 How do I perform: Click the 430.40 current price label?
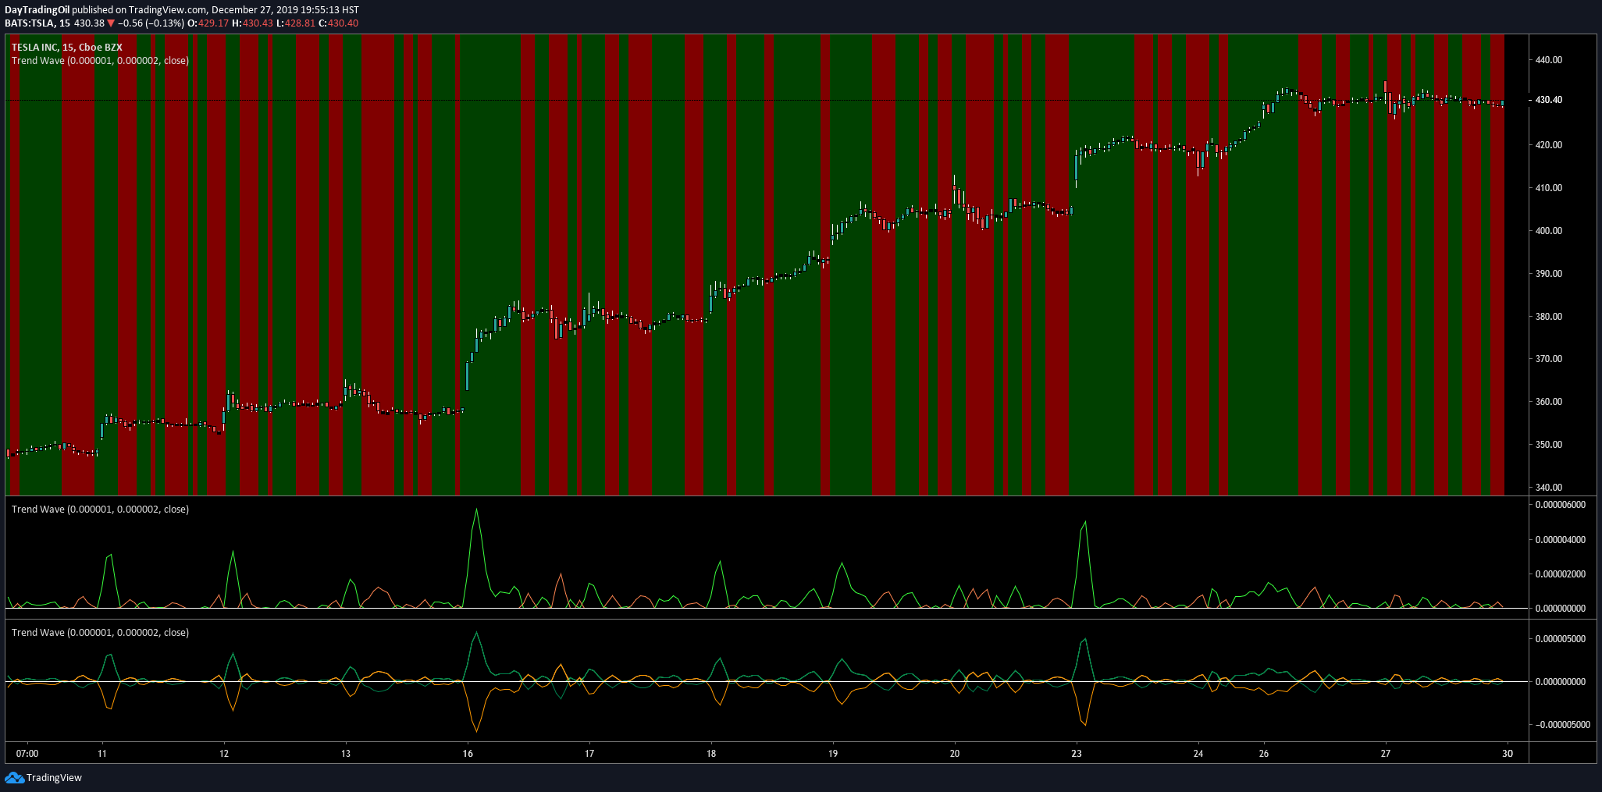[x=1549, y=100]
